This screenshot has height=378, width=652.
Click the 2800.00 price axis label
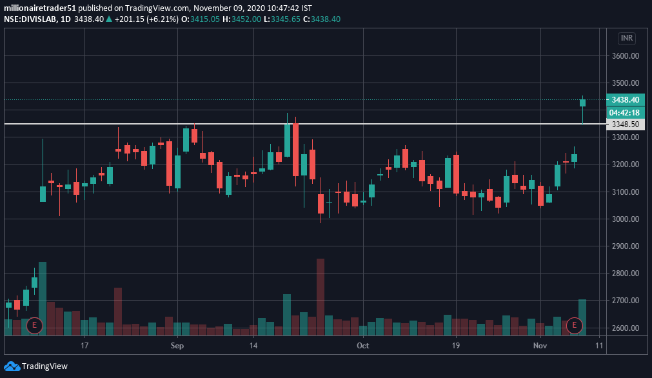(x=626, y=274)
